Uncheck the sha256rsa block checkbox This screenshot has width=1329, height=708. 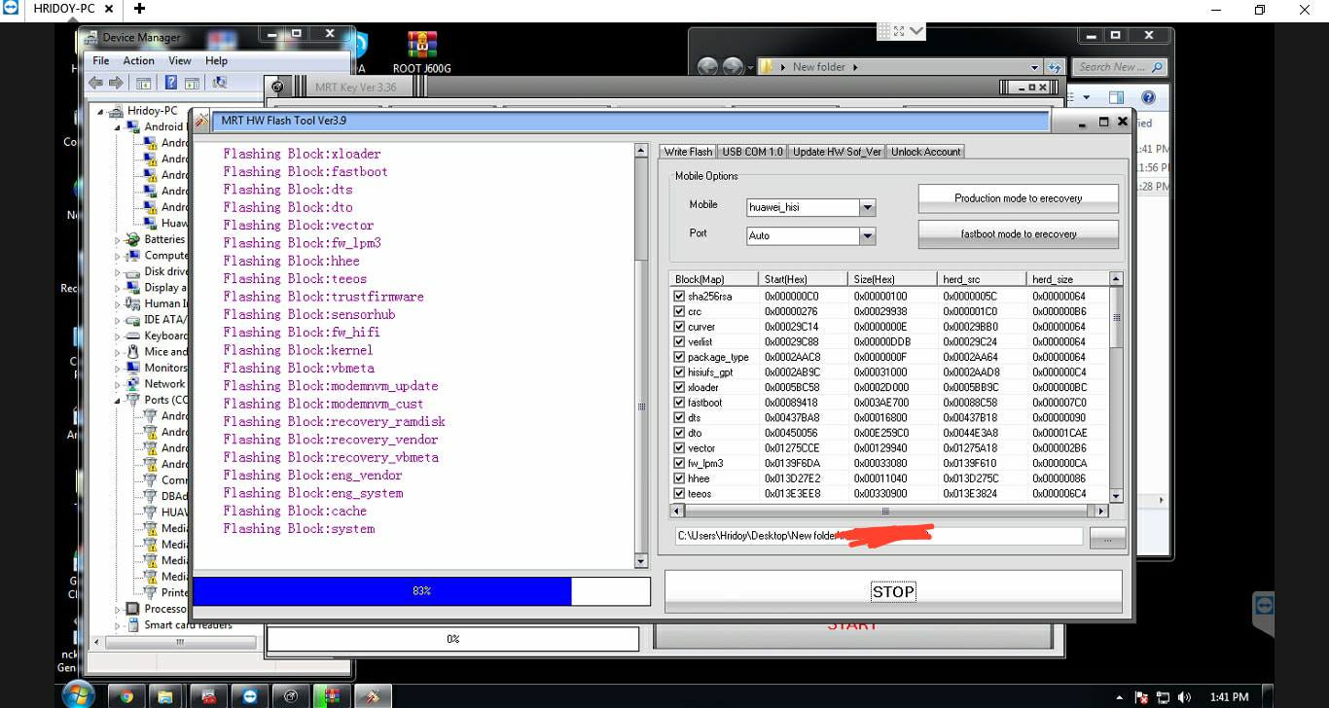coord(679,296)
